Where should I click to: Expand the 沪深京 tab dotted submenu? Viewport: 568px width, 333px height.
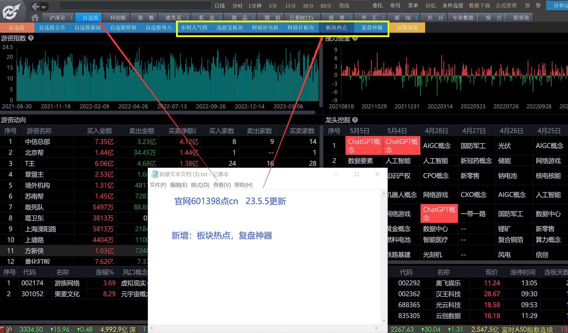tap(72, 18)
